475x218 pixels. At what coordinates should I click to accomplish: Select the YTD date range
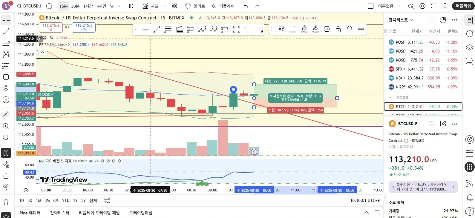click(x=66, y=200)
